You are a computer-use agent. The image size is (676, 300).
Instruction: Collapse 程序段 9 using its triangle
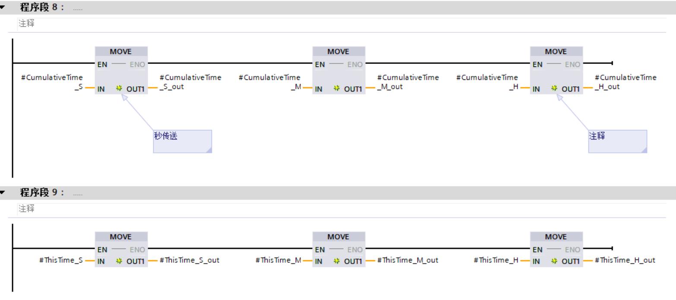pos(4,193)
